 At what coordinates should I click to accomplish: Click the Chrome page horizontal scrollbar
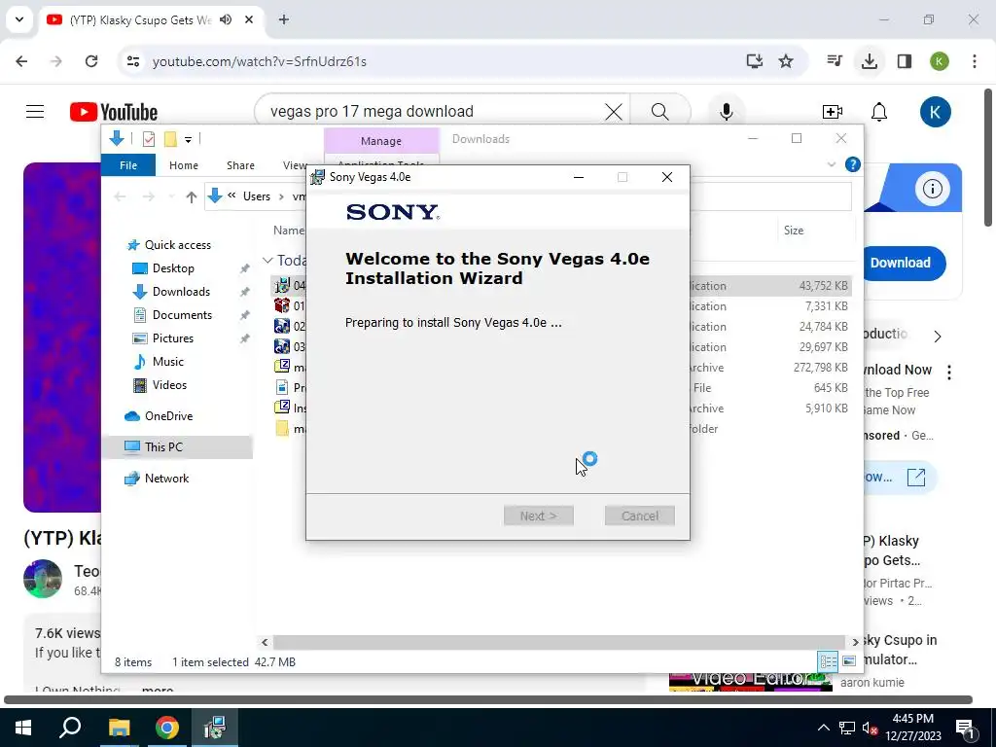[488, 700]
